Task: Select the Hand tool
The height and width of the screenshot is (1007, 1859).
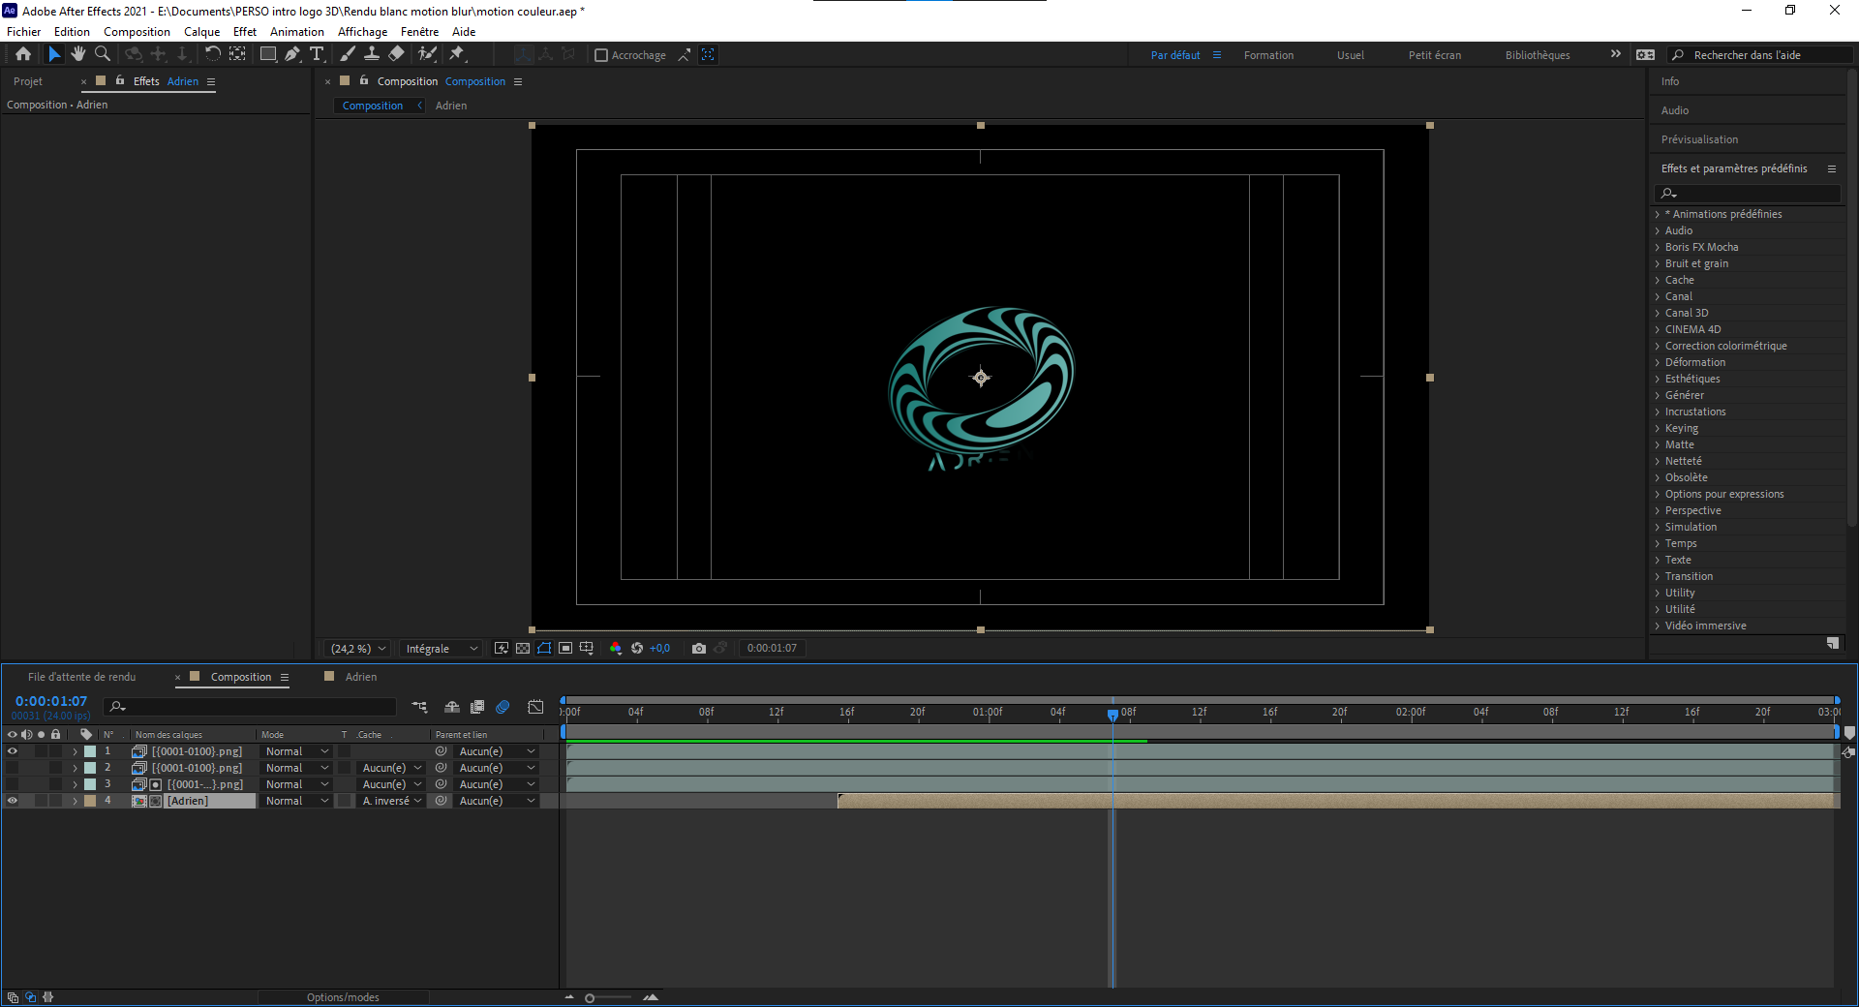Action: pyautogui.click(x=78, y=54)
